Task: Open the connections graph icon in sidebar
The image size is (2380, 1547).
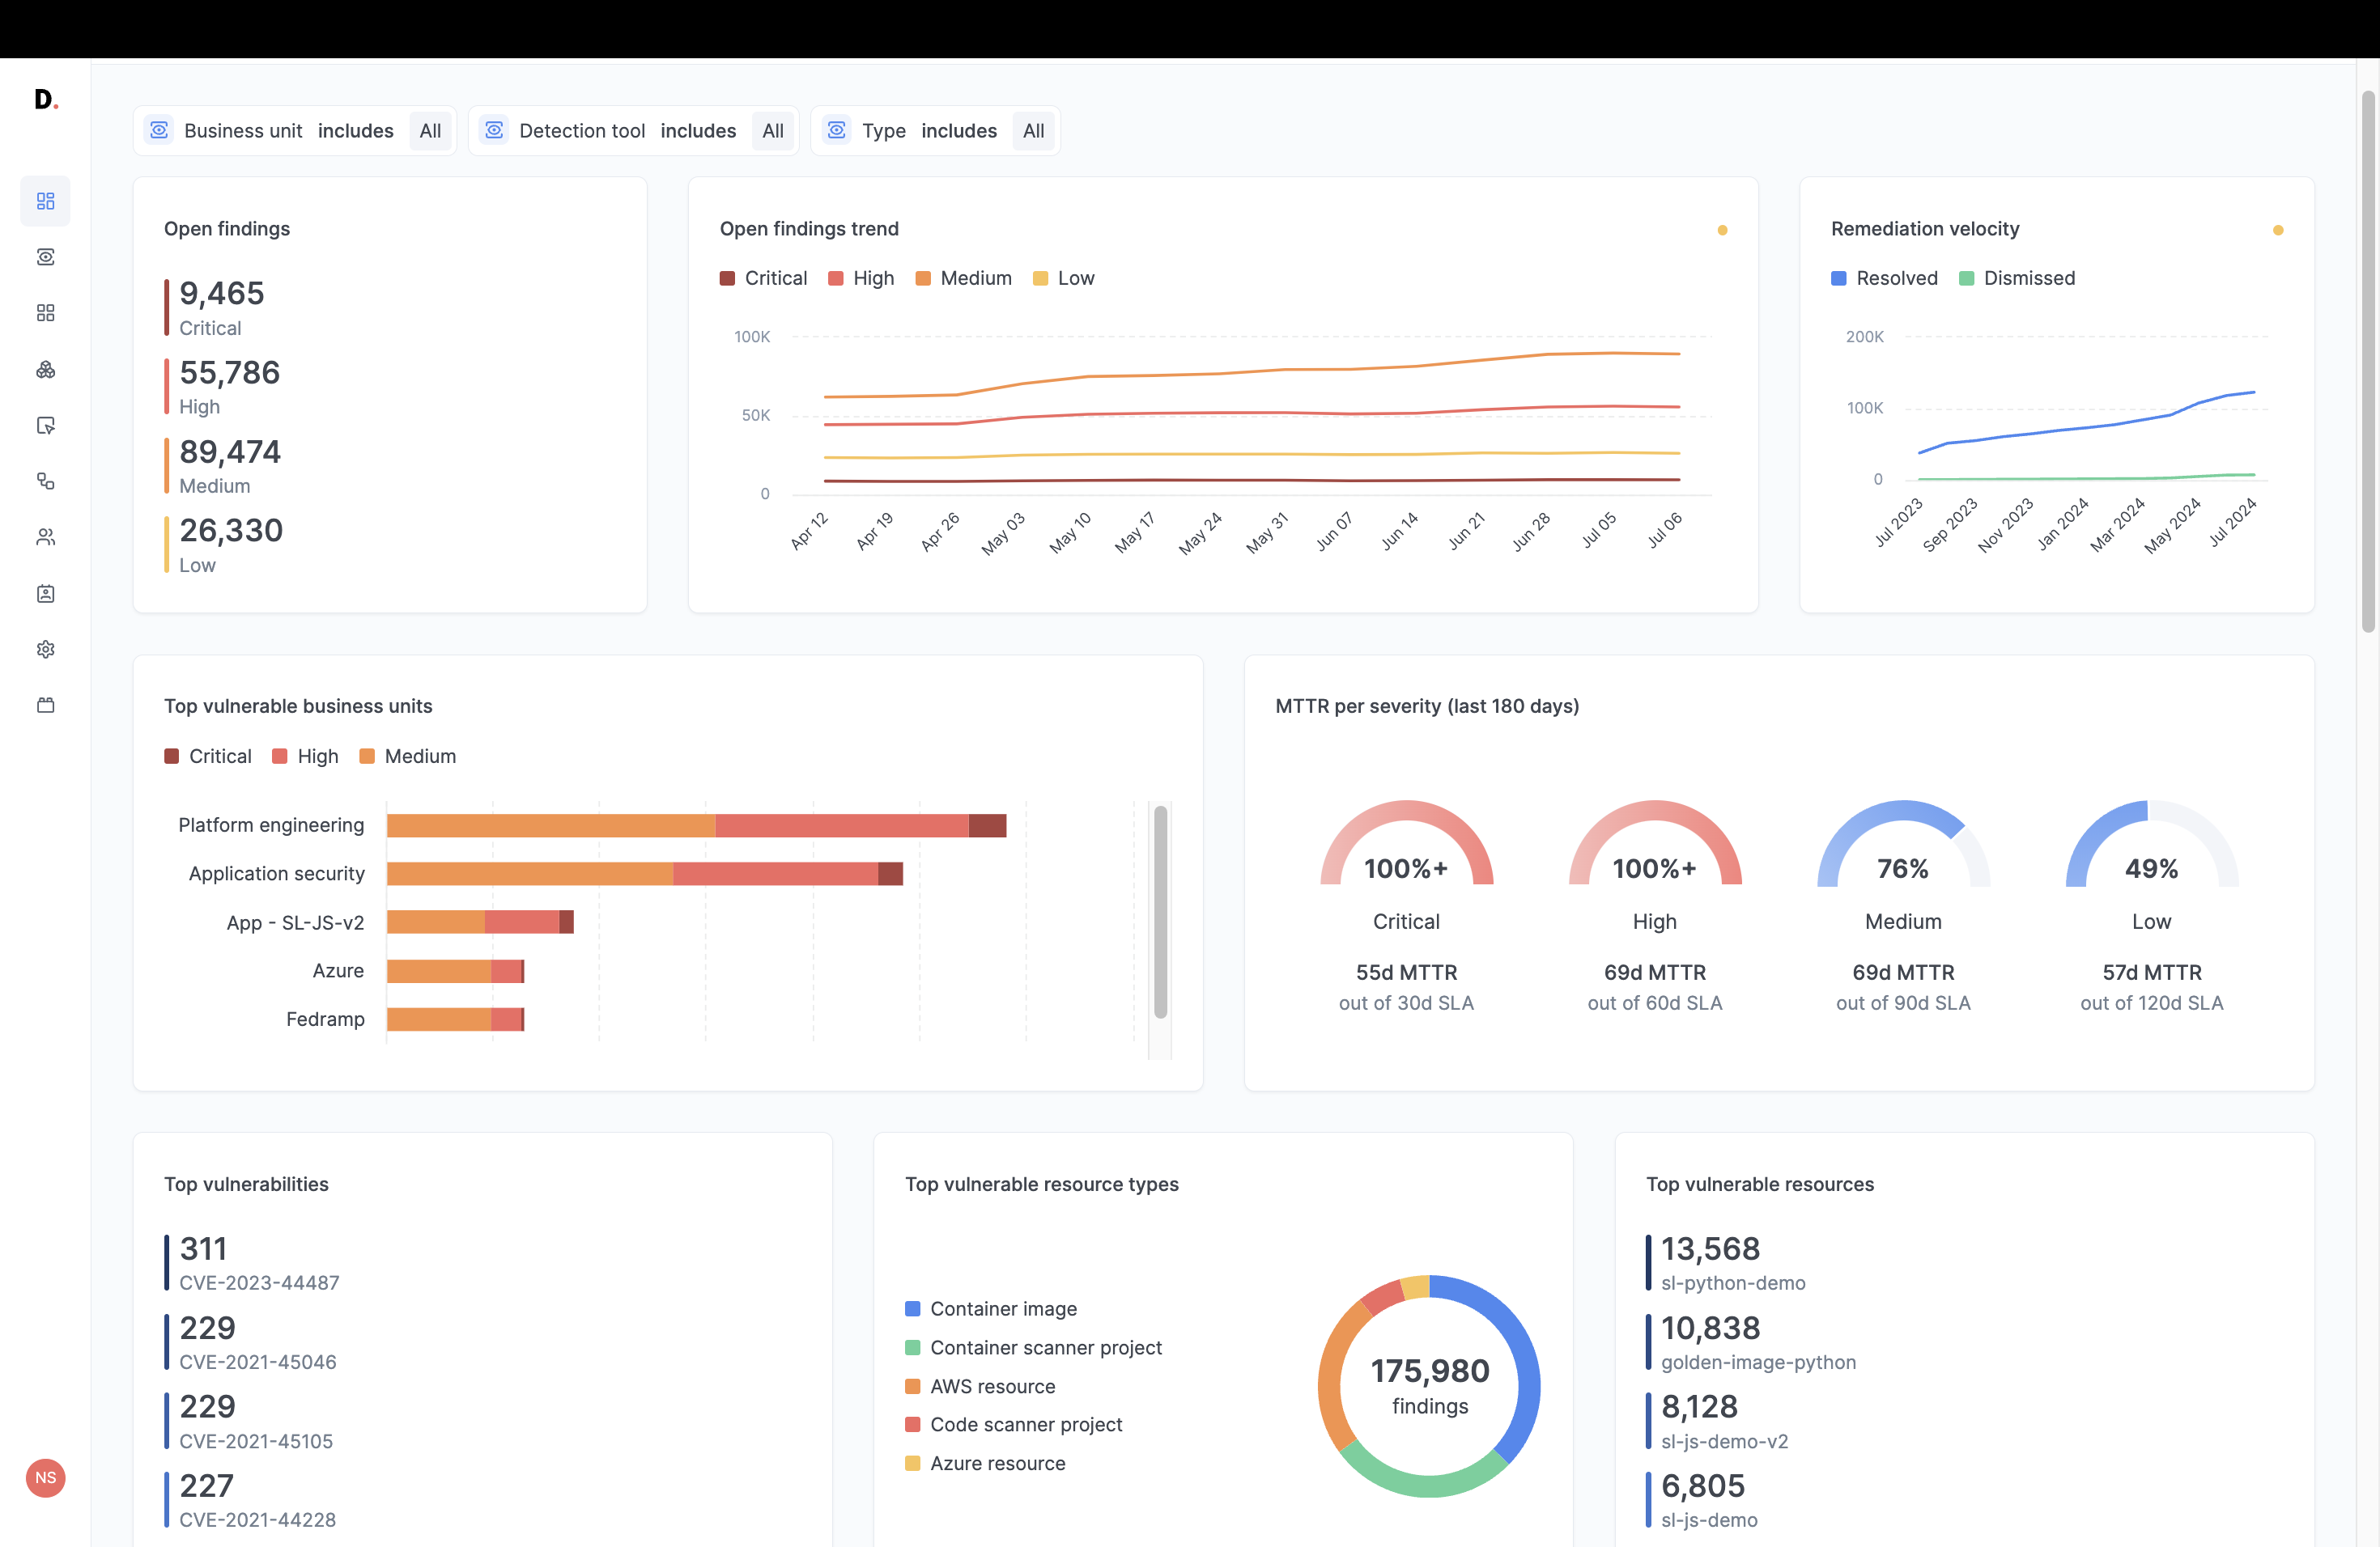Action: 45,481
